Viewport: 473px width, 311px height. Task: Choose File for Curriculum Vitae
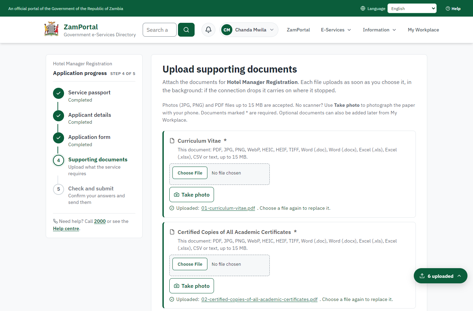(x=190, y=173)
